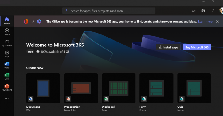Click Forms badge on Form card
Viewport: 223px width, 116px height.
point(144,99)
